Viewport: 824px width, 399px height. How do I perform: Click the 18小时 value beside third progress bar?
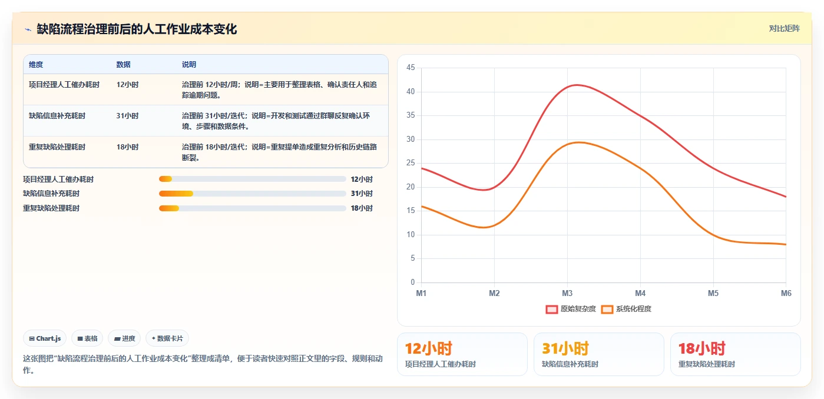click(x=362, y=208)
